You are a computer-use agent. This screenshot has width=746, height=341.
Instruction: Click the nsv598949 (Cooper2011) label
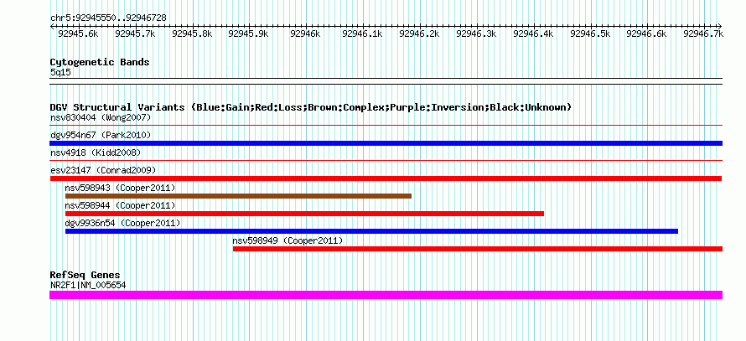(x=288, y=240)
